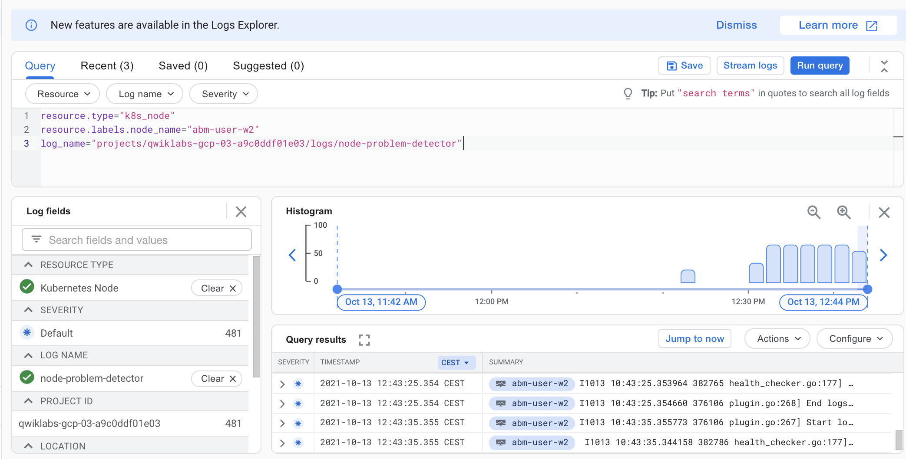Dismiss the new features banner

[736, 25]
